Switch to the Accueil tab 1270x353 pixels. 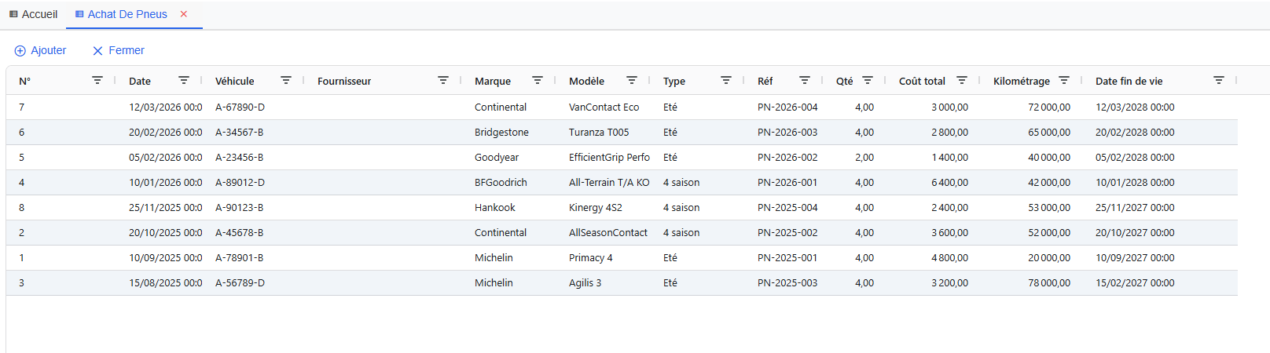pyautogui.click(x=33, y=14)
